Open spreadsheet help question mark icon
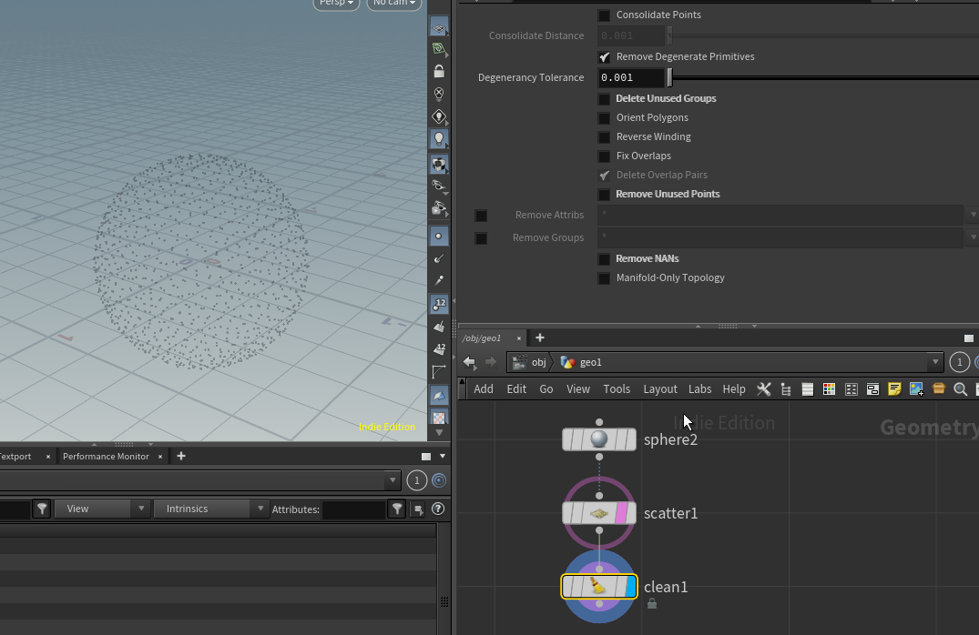 pyautogui.click(x=438, y=509)
